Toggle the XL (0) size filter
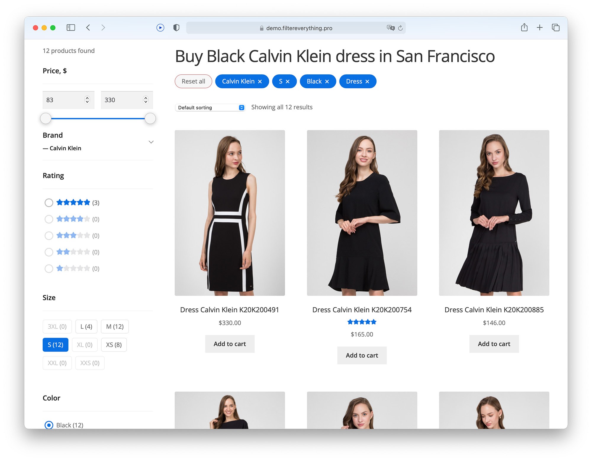The width and height of the screenshot is (592, 461). (x=85, y=345)
